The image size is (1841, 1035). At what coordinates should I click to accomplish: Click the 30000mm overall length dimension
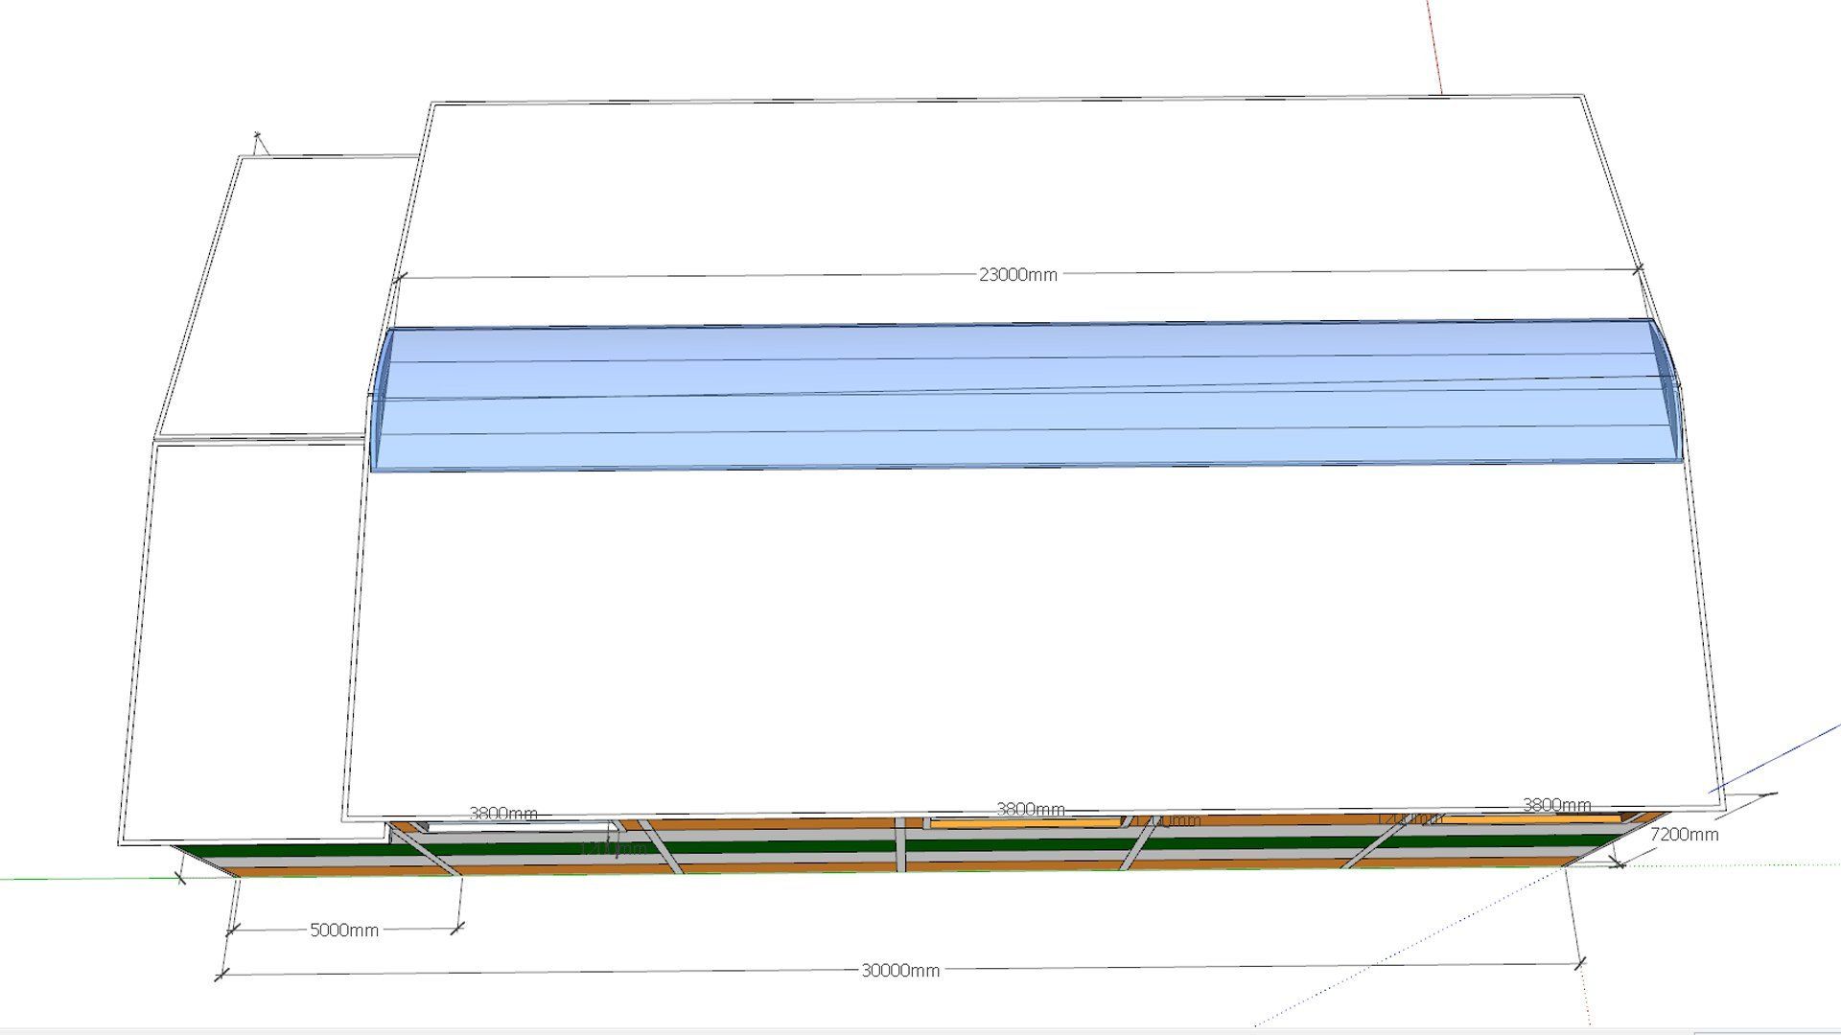(899, 971)
